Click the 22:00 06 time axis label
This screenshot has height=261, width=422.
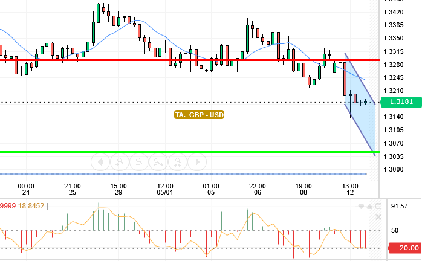258,189
